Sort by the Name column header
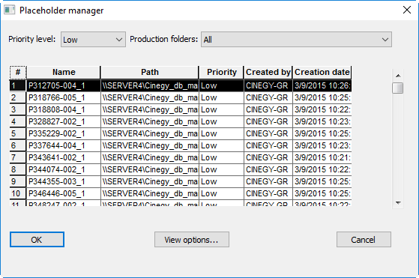Screen dimensions: 419x278 (64, 73)
